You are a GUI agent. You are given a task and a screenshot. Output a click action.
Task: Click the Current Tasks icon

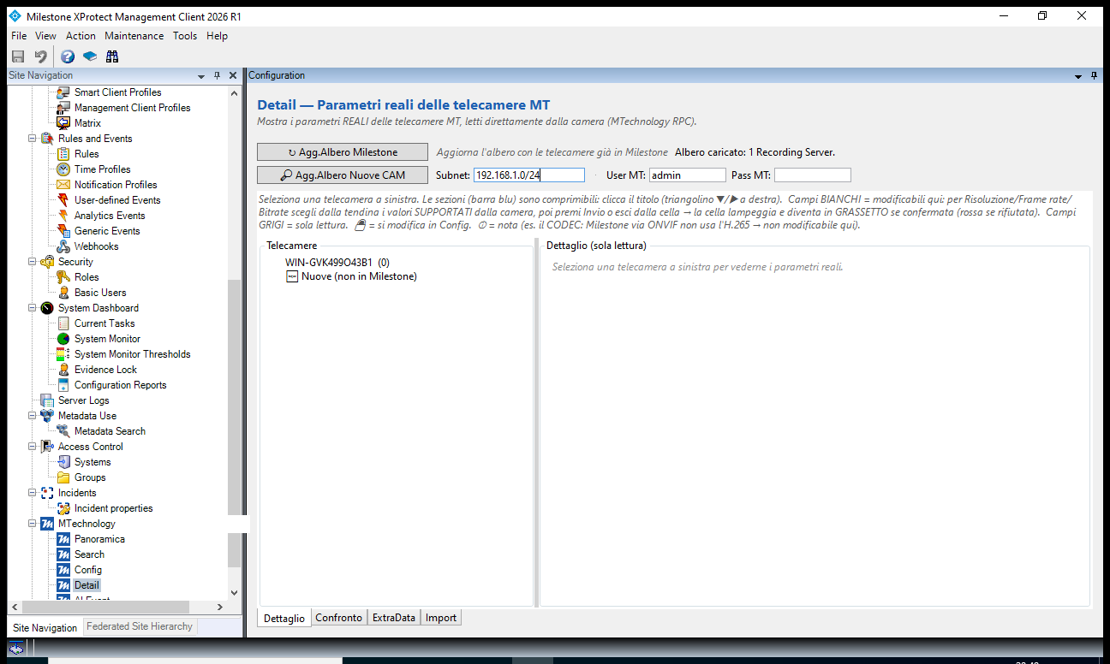pyautogui.click(x=63, y=323)
